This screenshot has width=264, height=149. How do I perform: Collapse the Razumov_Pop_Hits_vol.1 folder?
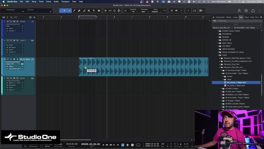[x=220, y=67]
